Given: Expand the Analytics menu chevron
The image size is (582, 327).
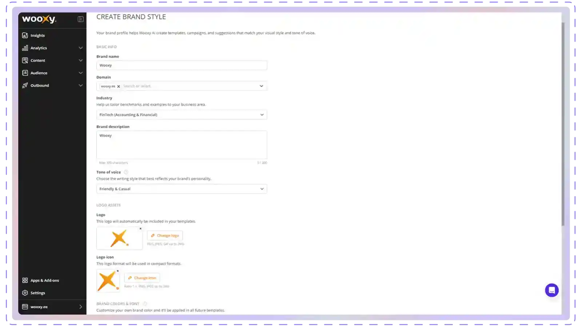Looking at the screenshot, I should (81, 48).
